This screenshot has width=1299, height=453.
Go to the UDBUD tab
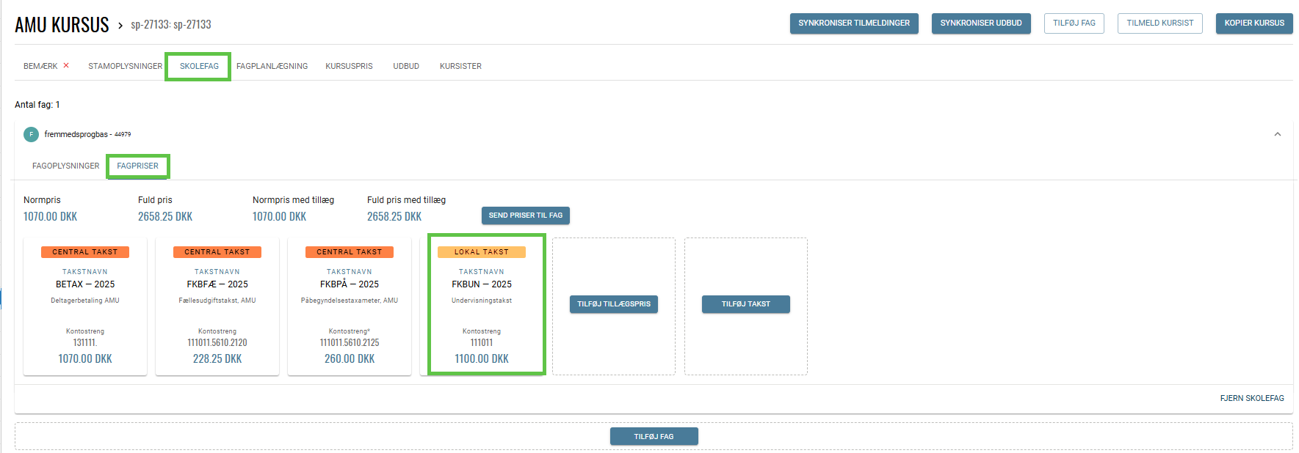(x=406, y=66)
